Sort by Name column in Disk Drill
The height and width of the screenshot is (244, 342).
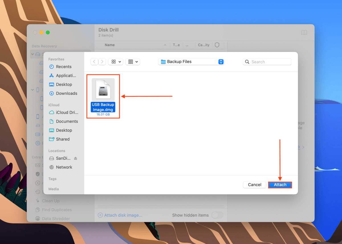coord(110,45)
